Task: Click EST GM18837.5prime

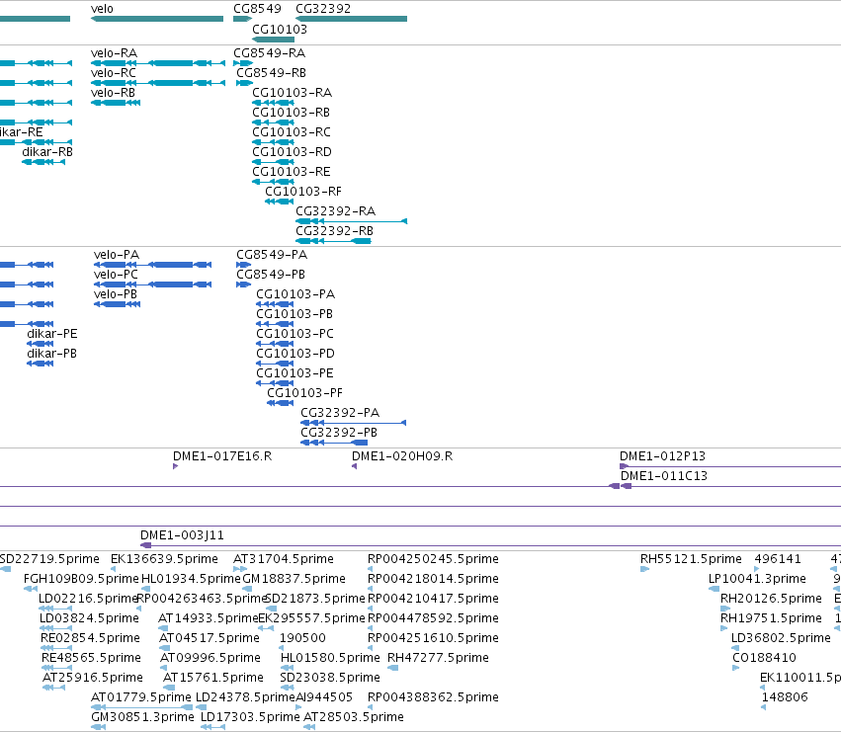Action: pyautogui.click(x=247, y=590)
